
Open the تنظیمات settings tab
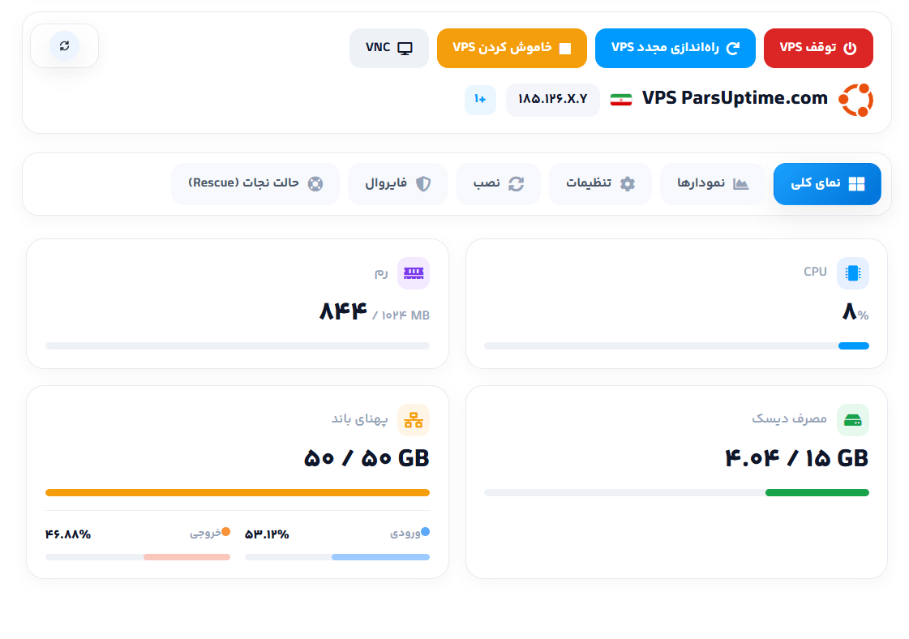600,184
